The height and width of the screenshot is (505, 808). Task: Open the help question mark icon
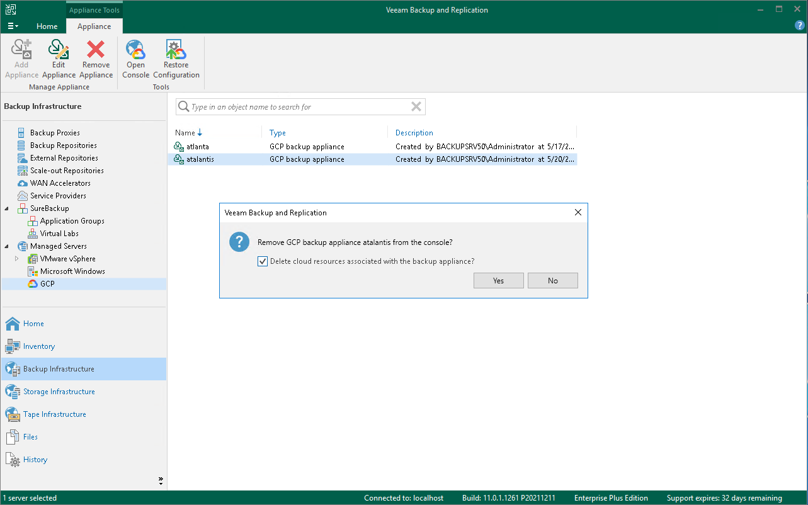click(x=799, y=25)
